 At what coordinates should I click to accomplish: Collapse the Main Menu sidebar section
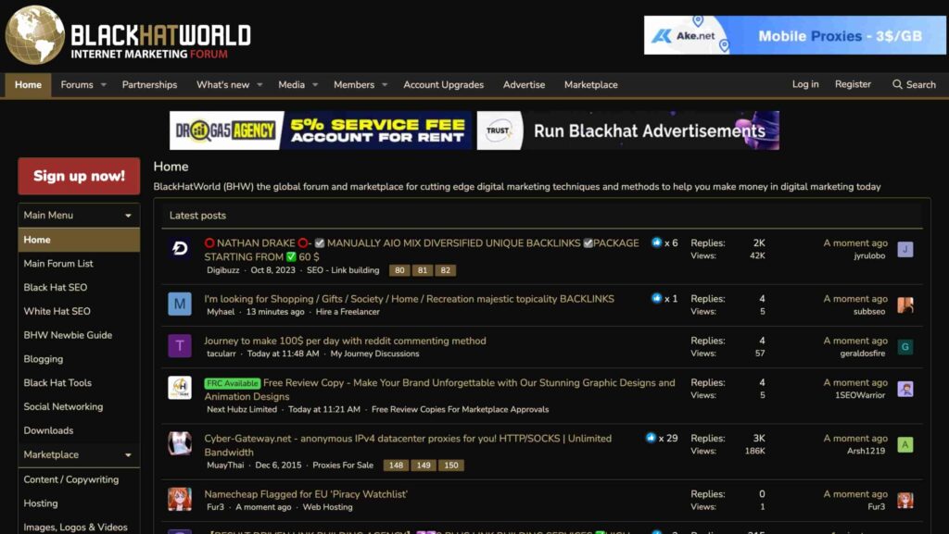128,216
